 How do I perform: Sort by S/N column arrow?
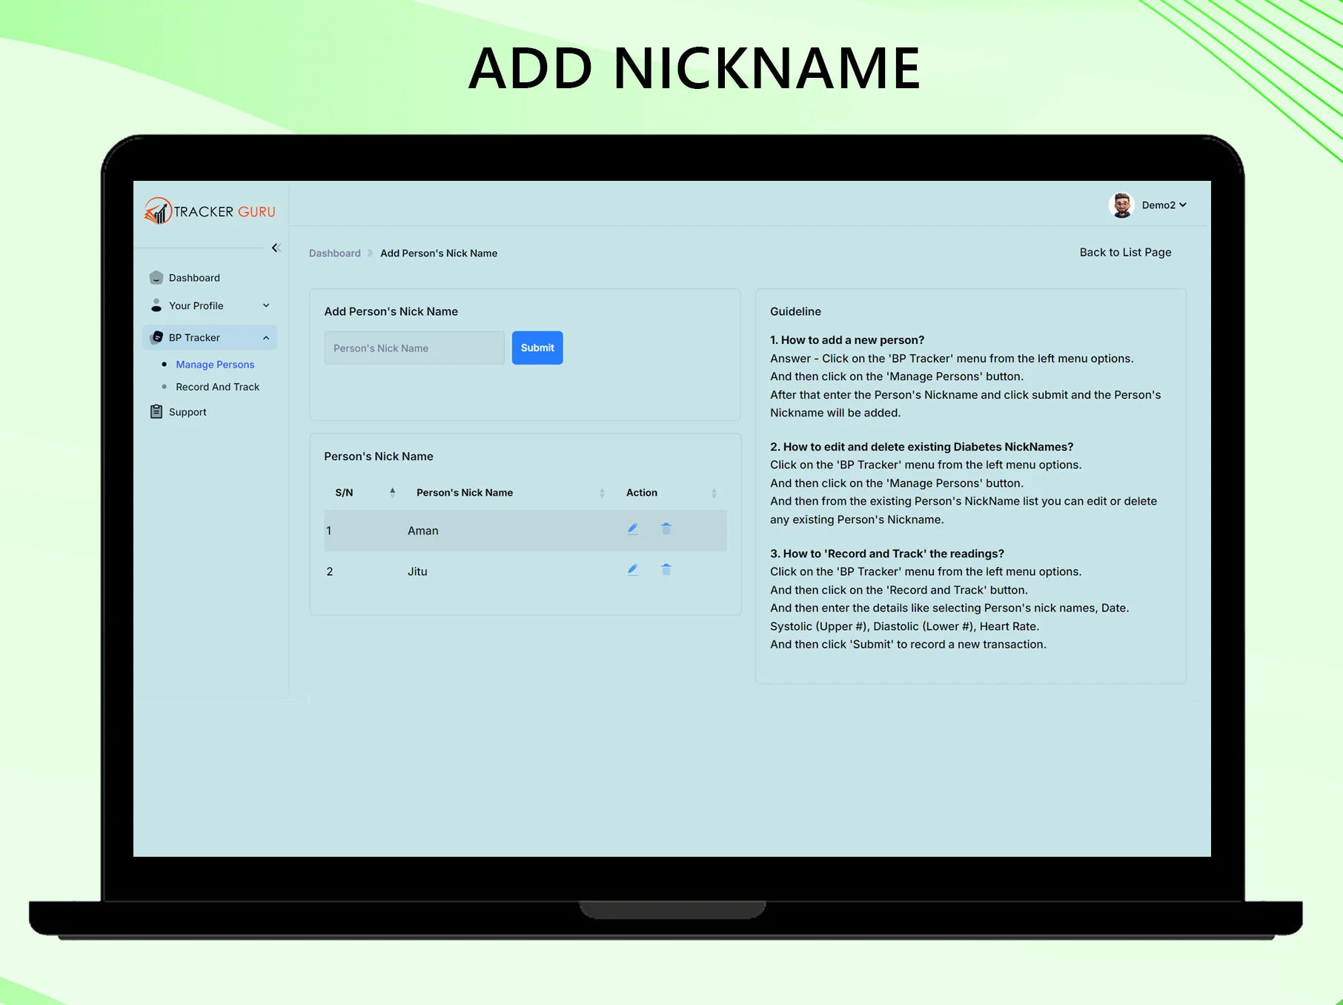tap(393, 492)
